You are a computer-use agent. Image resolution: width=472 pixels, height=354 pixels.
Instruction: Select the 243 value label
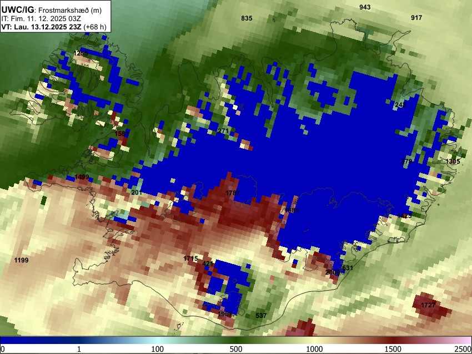400,105
